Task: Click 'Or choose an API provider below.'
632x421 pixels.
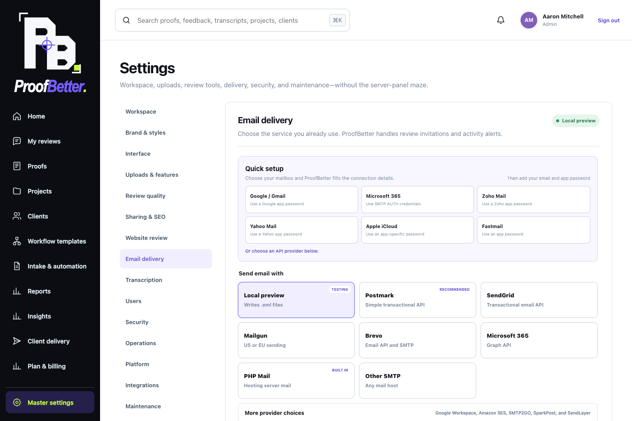Action: 282,251
